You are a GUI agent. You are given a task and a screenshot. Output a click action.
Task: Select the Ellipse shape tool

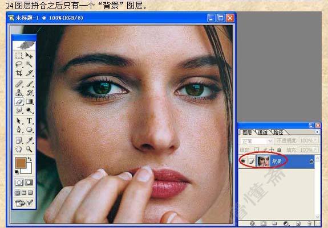tap(29, 130)
